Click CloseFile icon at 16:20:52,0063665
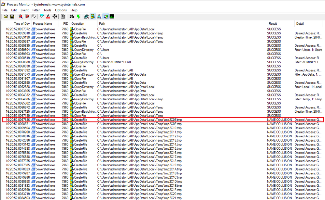Image resolution: width=325 pixels, height=200 pixels. [72, 91]
